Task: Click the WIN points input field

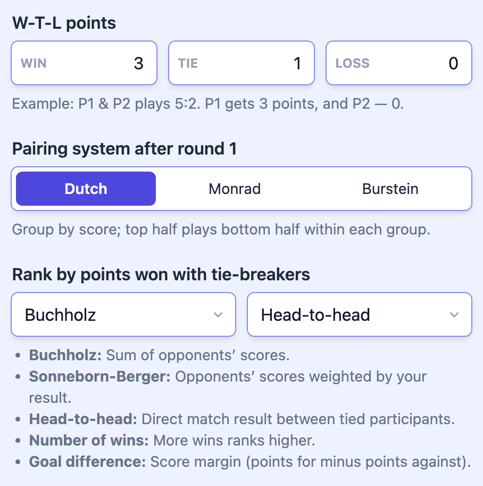Action: [x=84, y=63]
